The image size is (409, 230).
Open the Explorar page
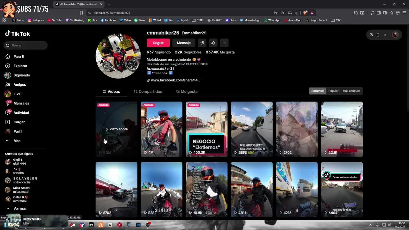coord(16,66)
